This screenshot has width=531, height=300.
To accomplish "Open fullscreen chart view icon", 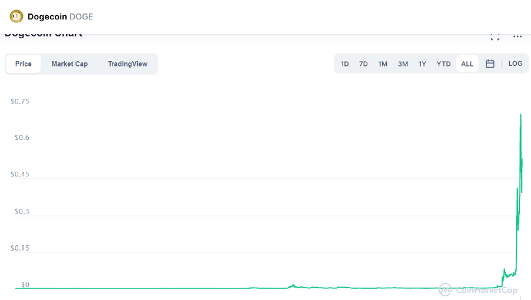I will (495, 36).
